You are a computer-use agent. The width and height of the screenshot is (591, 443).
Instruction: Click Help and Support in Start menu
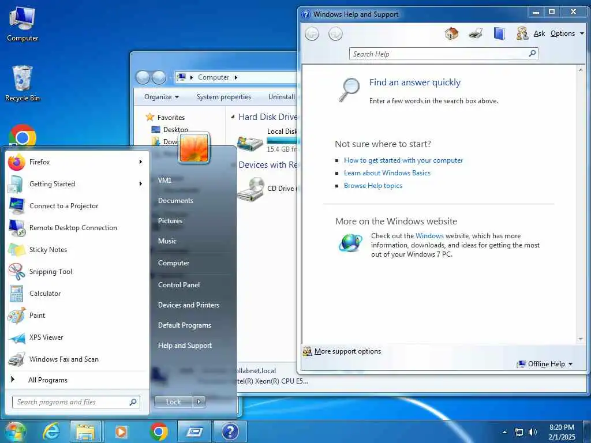(x=185, y=346)
